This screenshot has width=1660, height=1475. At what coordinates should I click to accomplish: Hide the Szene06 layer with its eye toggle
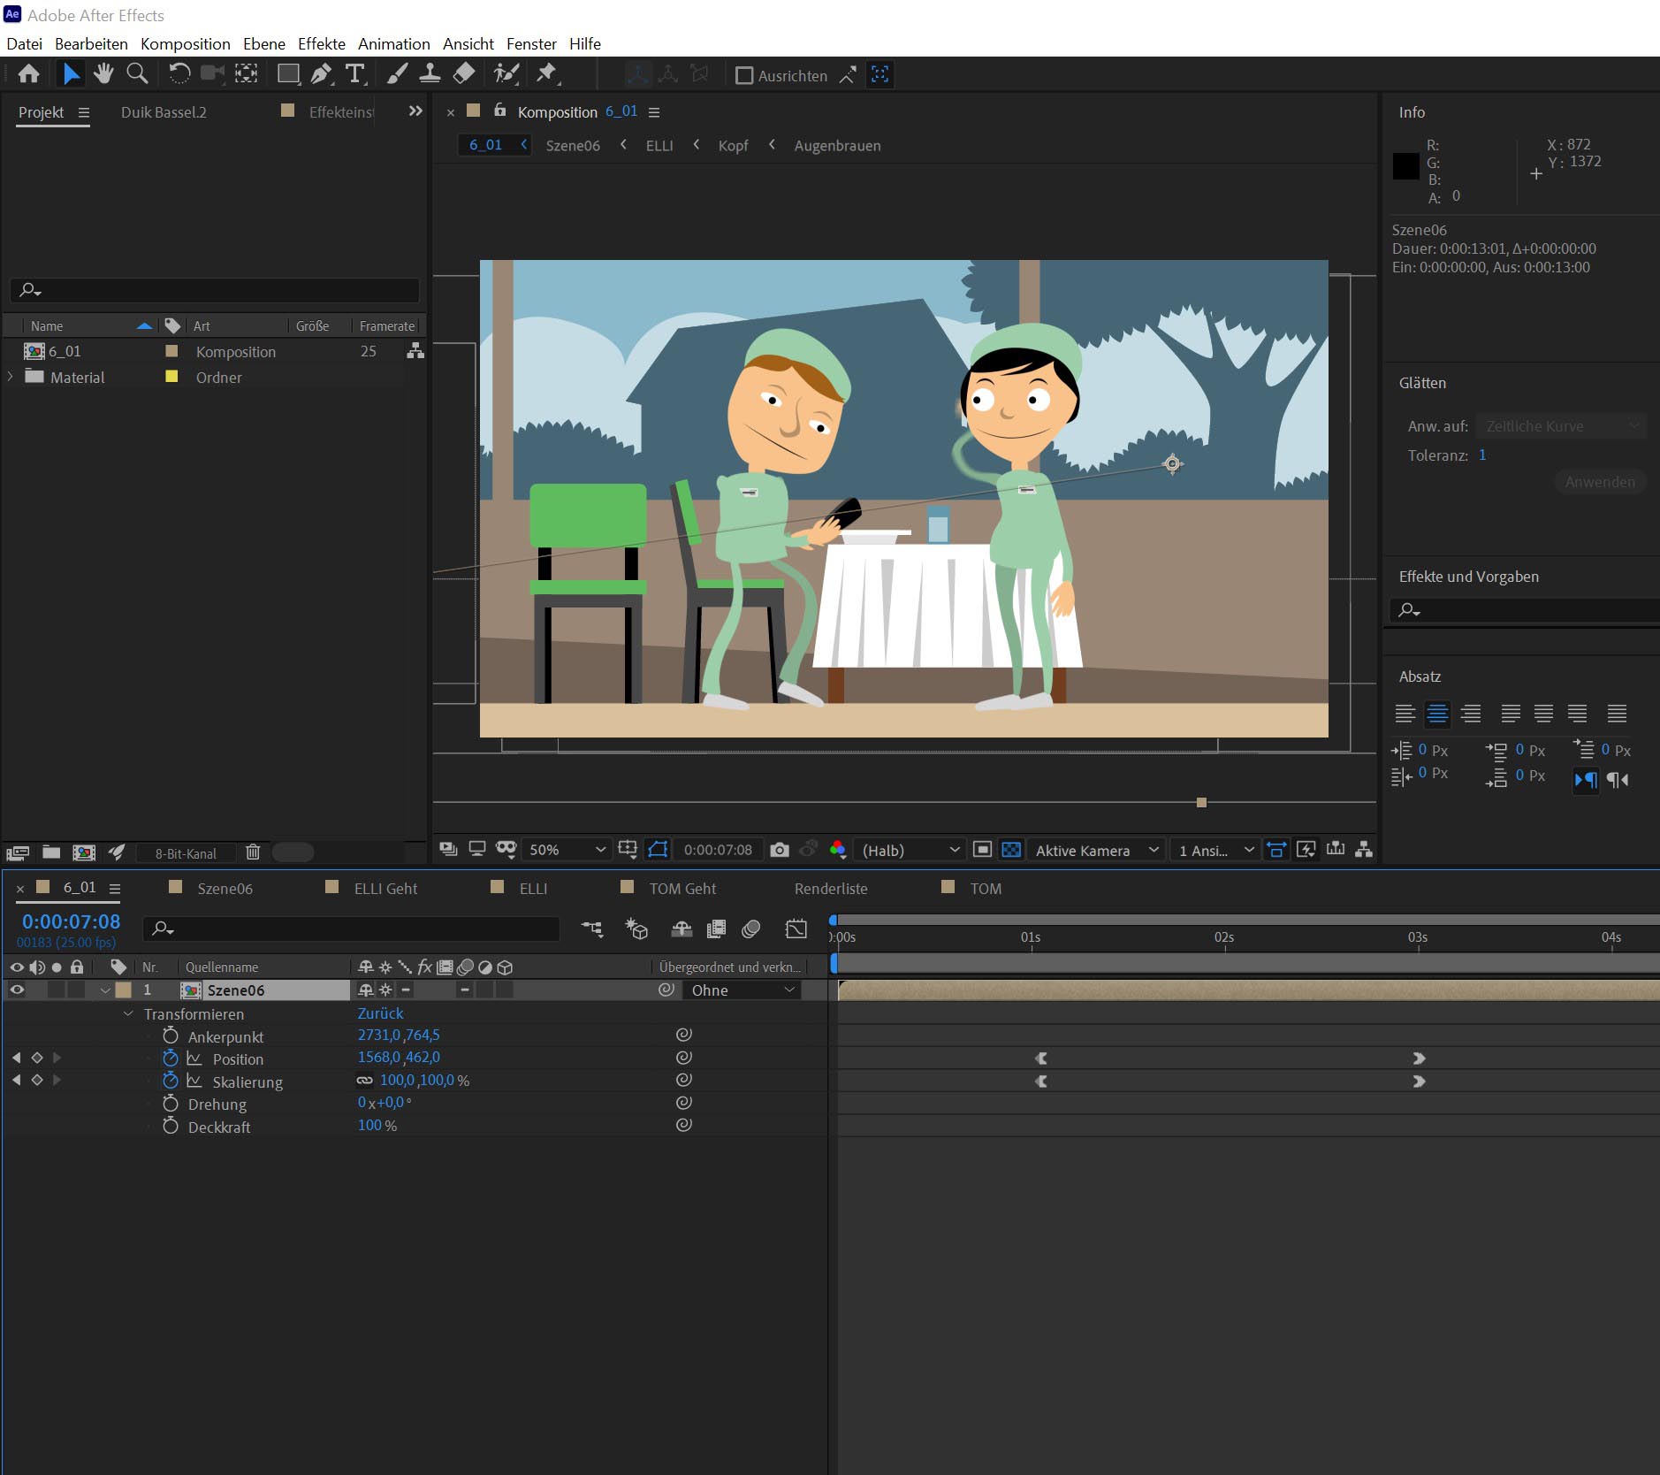[16, 990]
